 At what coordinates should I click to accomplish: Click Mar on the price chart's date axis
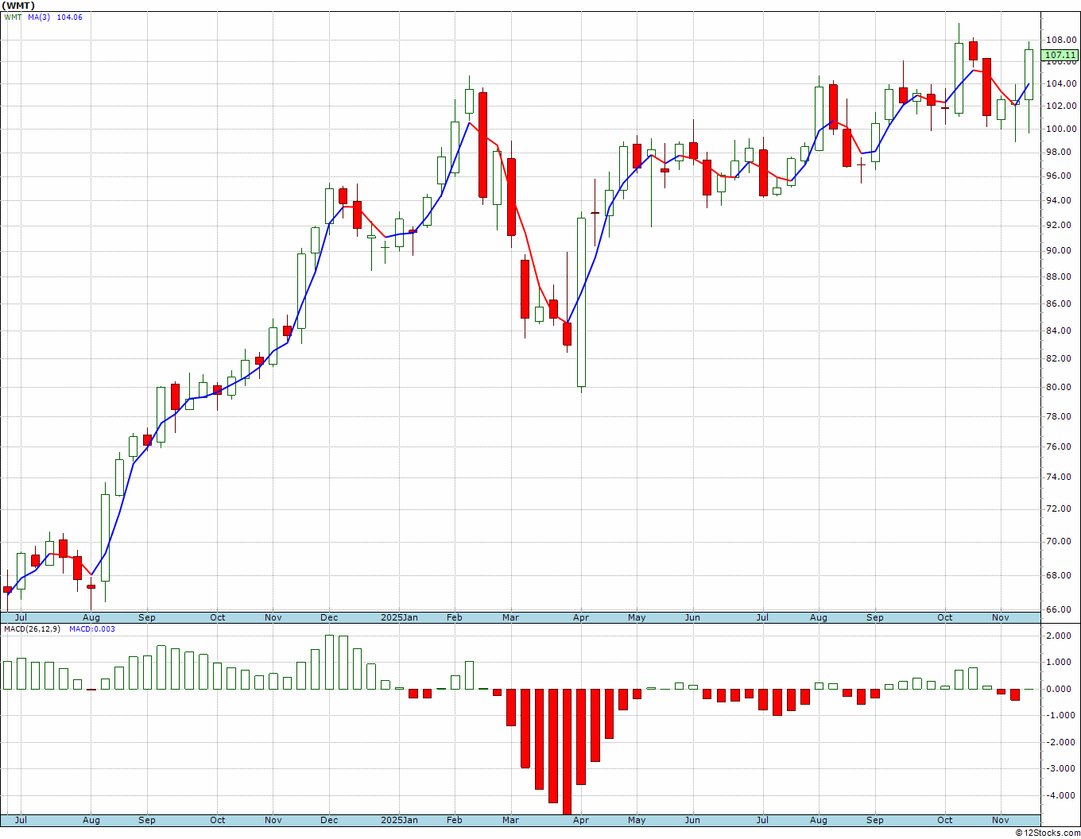[x=510, y=617]
